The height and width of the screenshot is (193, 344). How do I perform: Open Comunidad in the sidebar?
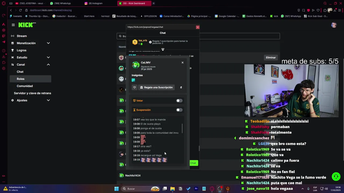pyautogui.click(x=25, y=86)
